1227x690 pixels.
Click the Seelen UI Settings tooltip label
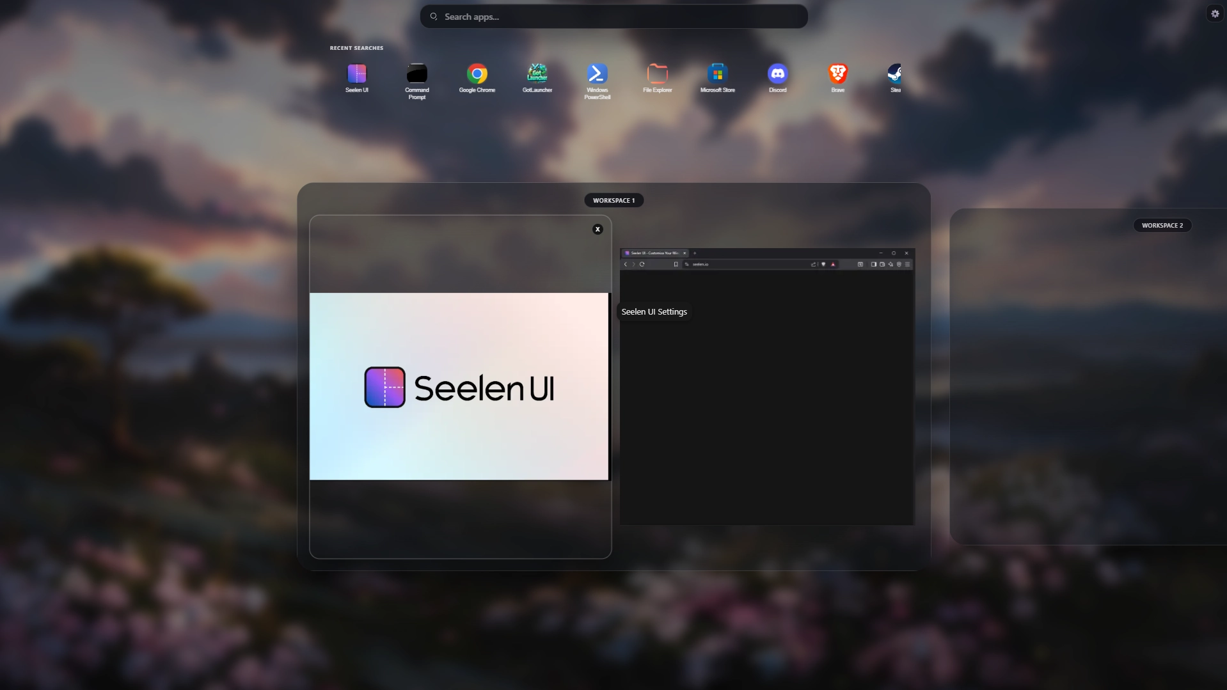point(654,312)
